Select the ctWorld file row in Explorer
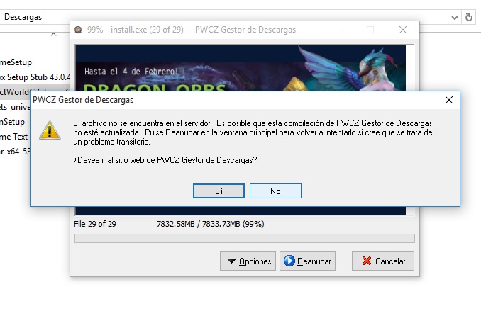Viewport: 481px width, 328px height. 35,91
